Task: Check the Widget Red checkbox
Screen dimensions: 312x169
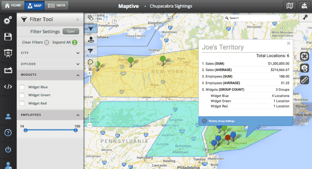Action: coord(22,103)
